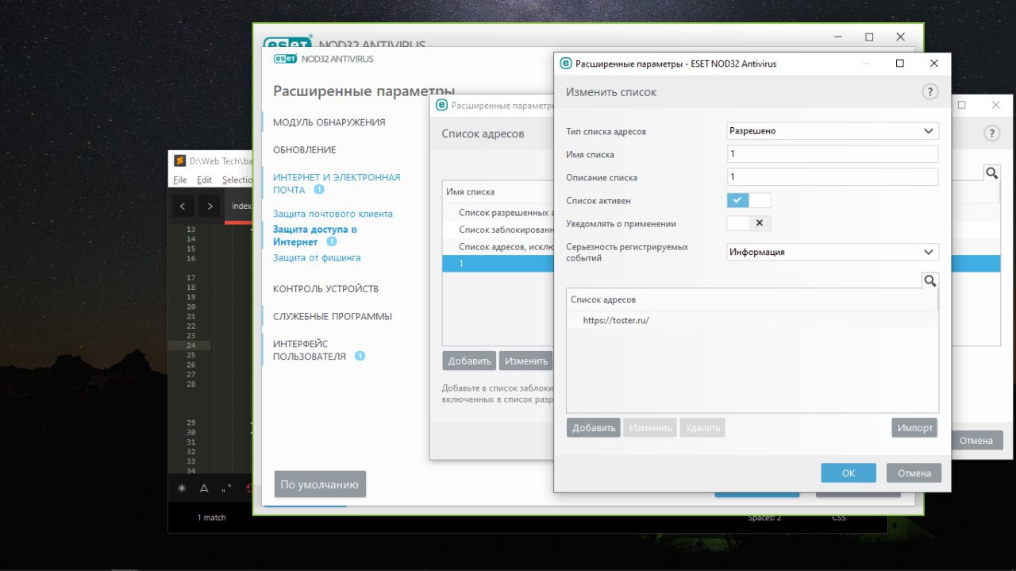Click the info badge beside Защита доступа в Интернет
The image size is (1016, 571).
coord(331,241)
